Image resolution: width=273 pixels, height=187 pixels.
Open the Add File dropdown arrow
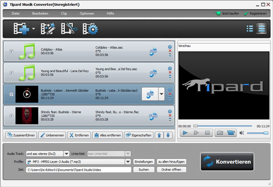pyautogui.click(x=33, y=28)
